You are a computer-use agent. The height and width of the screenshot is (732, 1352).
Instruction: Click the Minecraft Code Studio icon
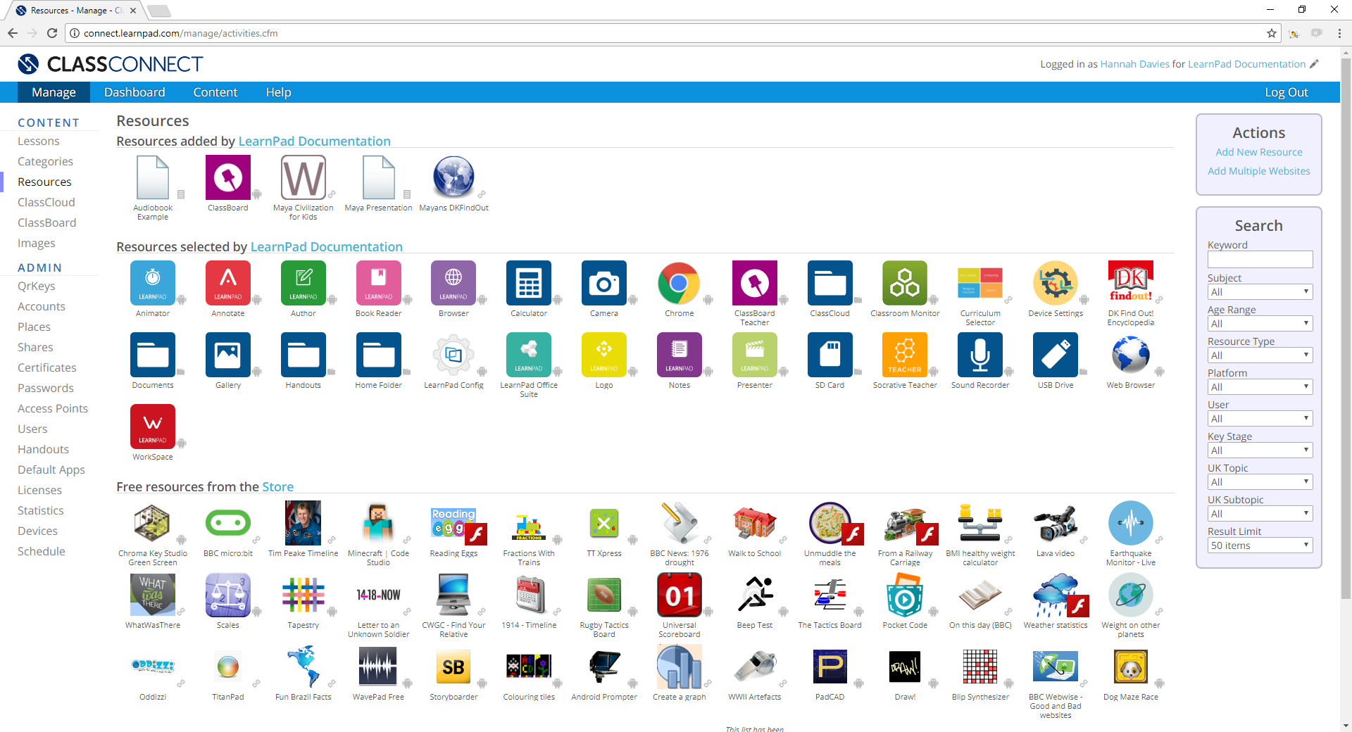coord(379,523)
